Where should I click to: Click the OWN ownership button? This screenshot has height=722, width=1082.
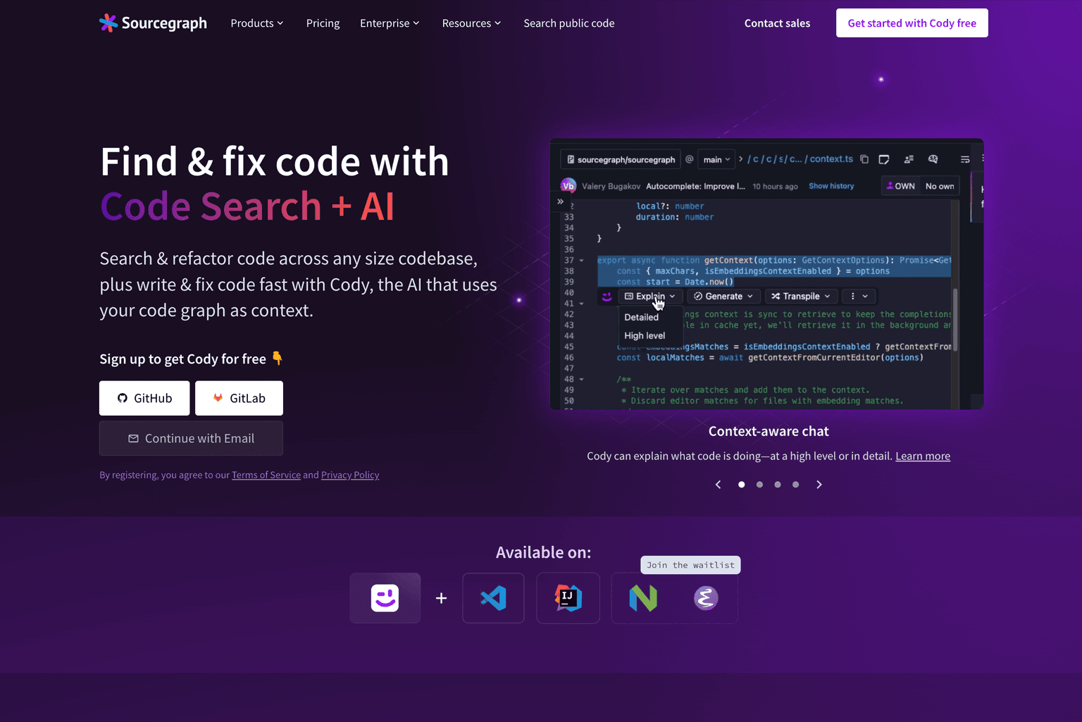(901, 186)
